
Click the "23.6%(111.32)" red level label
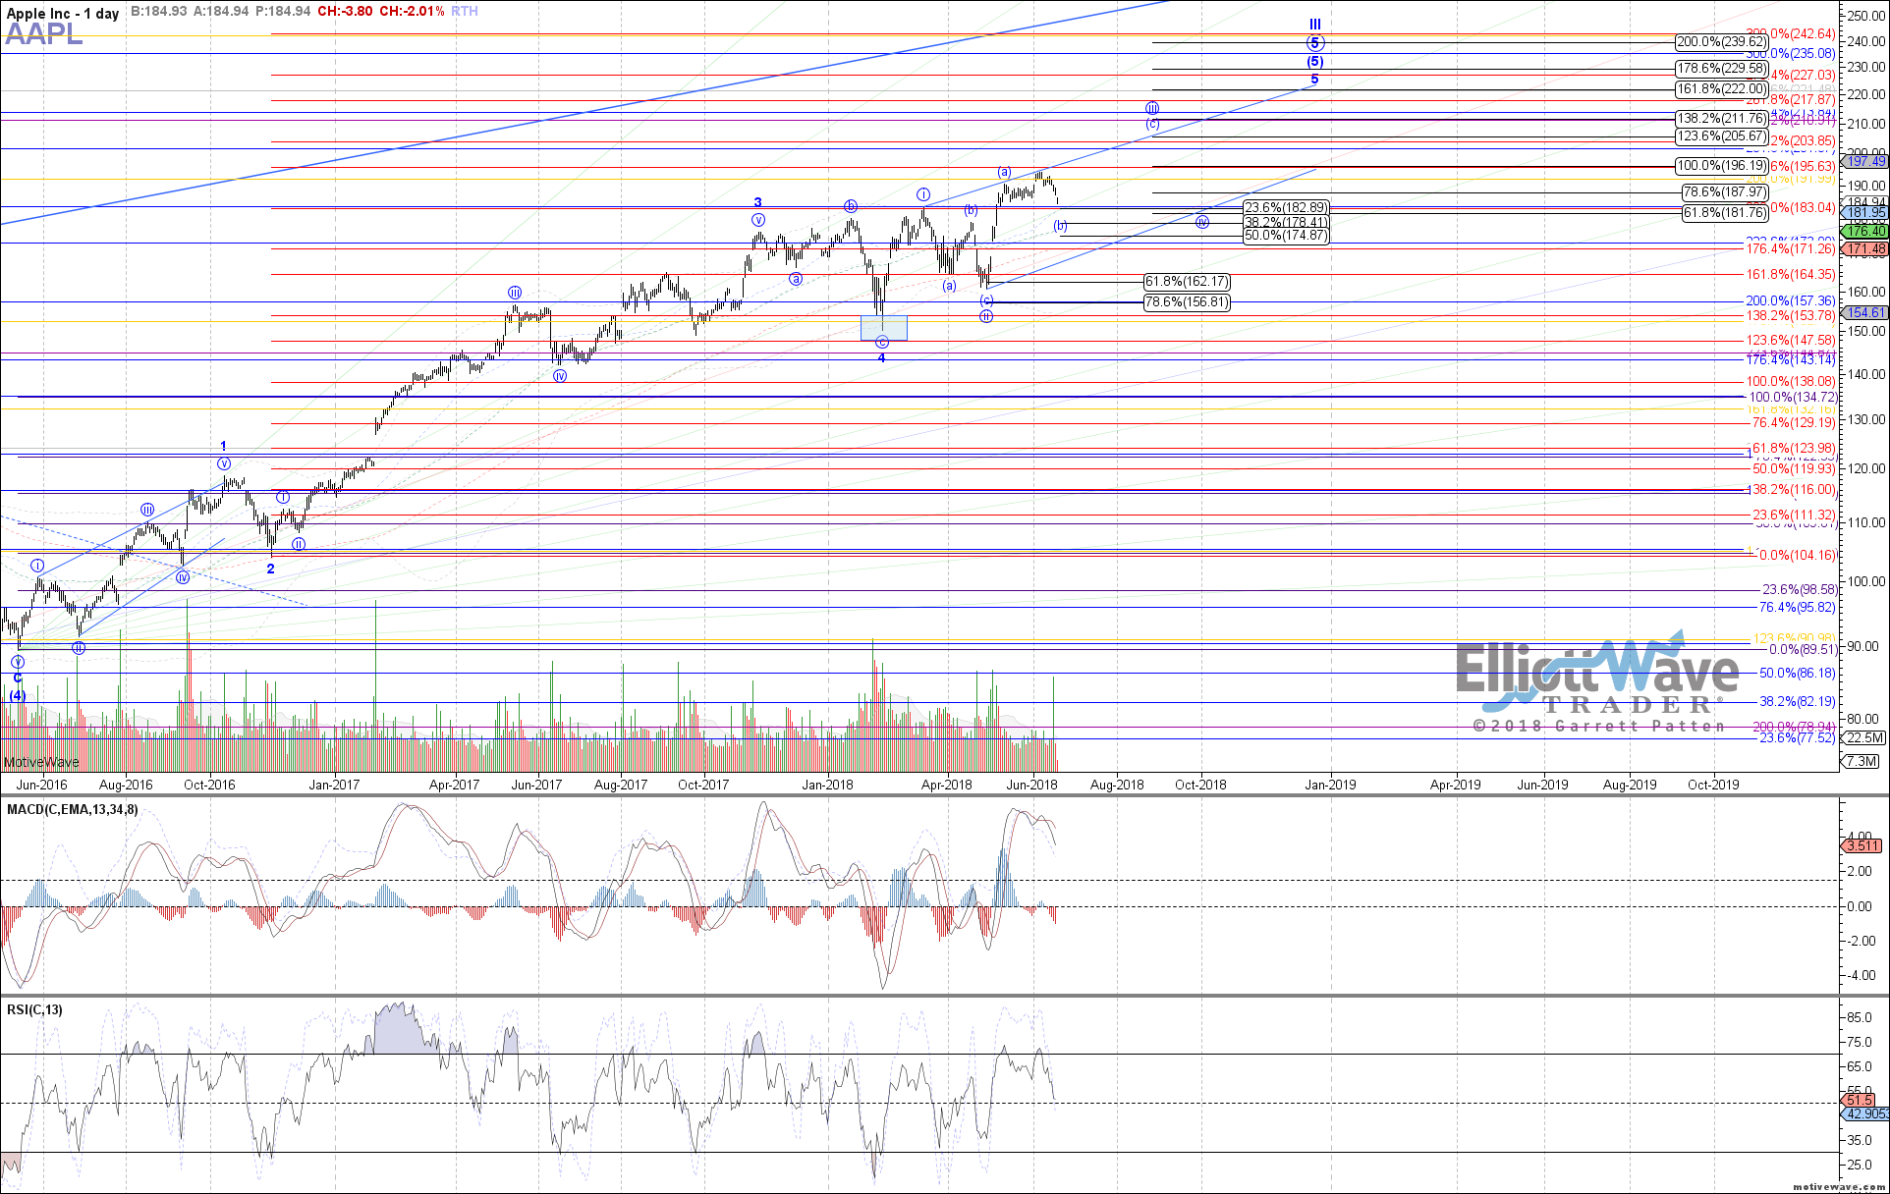click(1794, 515)
